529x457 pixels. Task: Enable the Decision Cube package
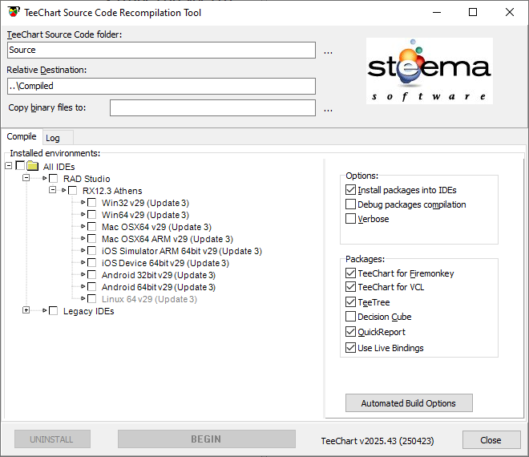(x=350, y=316)
